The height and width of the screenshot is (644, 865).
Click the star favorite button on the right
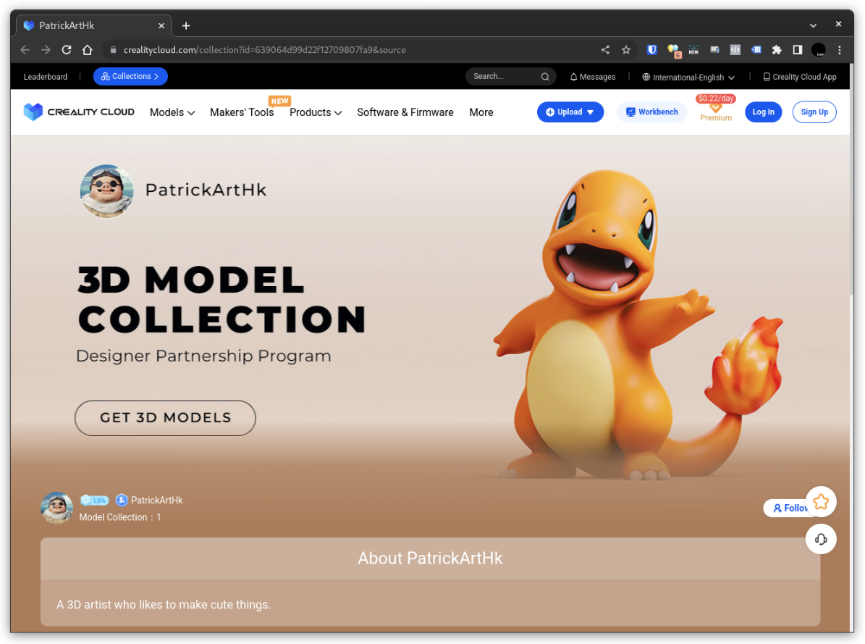pyautogui.click(x=821, y=501)
